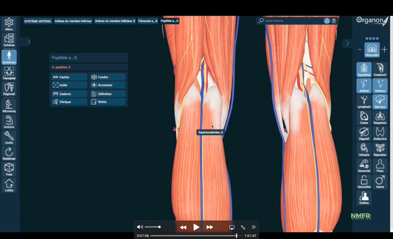Toggle the Coeur system layer
This screenshot has width=393, height=239.
pos(364,118)
